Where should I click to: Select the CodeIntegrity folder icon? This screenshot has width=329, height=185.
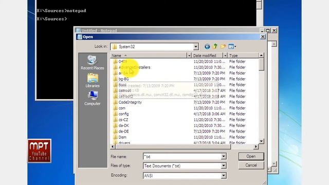click(115, 102)
